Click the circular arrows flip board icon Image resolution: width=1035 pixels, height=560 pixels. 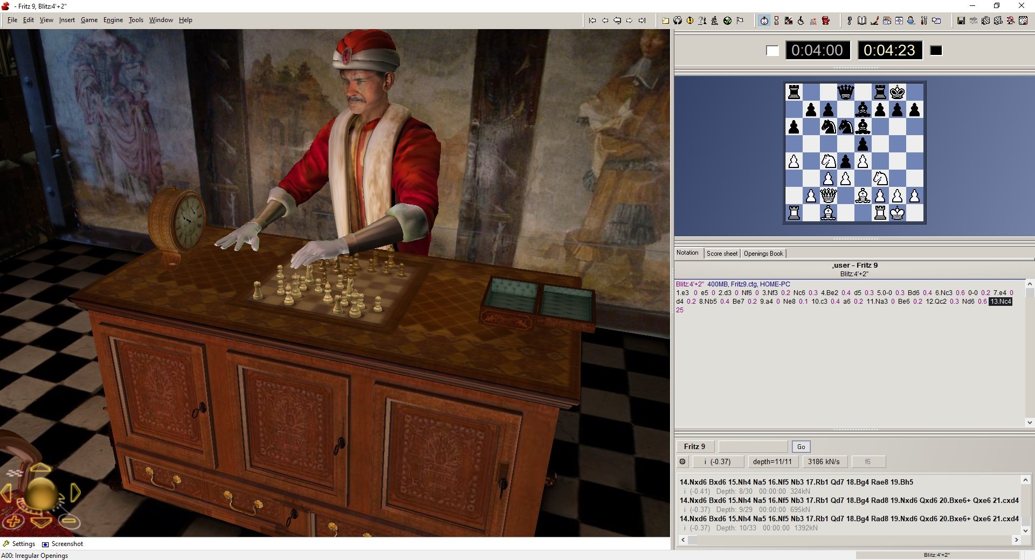tap(678, 20)
